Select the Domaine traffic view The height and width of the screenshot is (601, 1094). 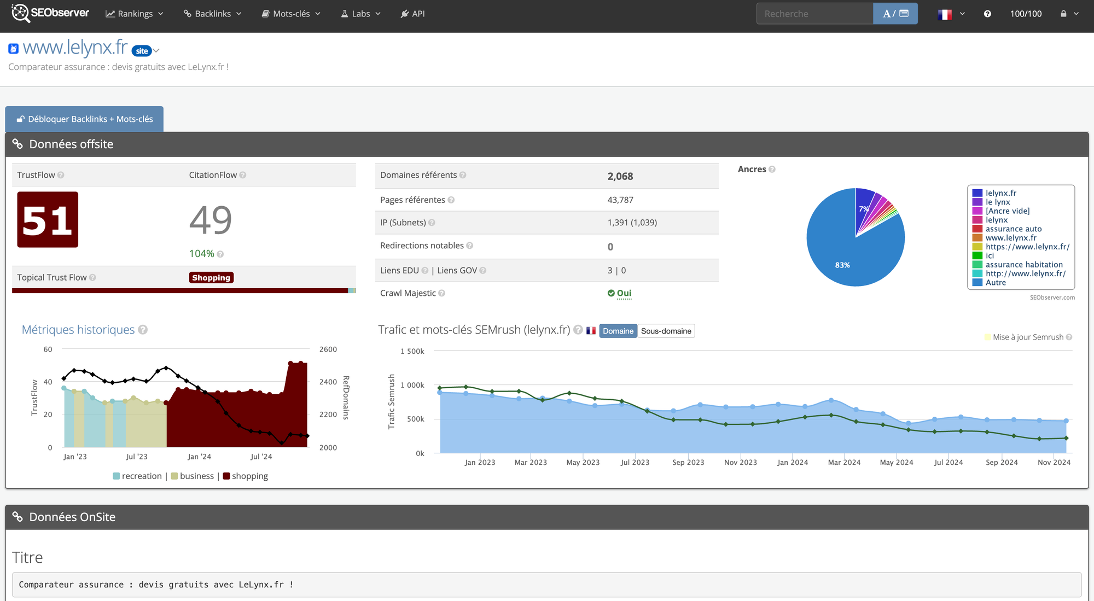(x=618, y=331)
